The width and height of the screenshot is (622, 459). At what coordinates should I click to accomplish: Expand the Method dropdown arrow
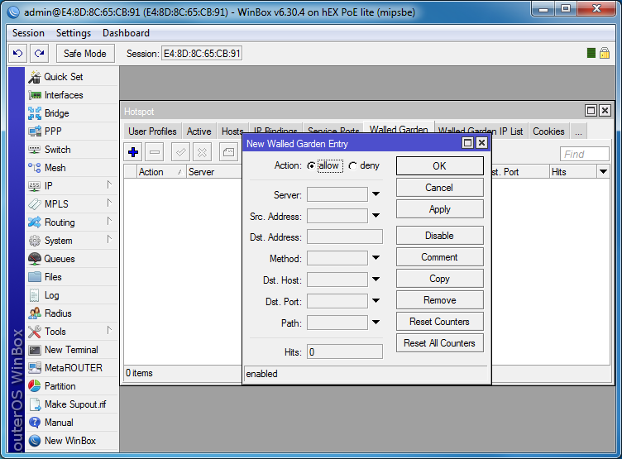click(376, 258)
